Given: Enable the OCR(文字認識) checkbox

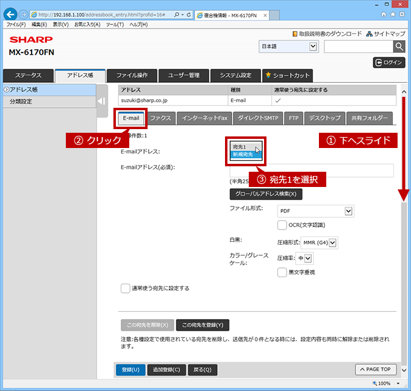Looking at the screenshot, I should (282, 225).
